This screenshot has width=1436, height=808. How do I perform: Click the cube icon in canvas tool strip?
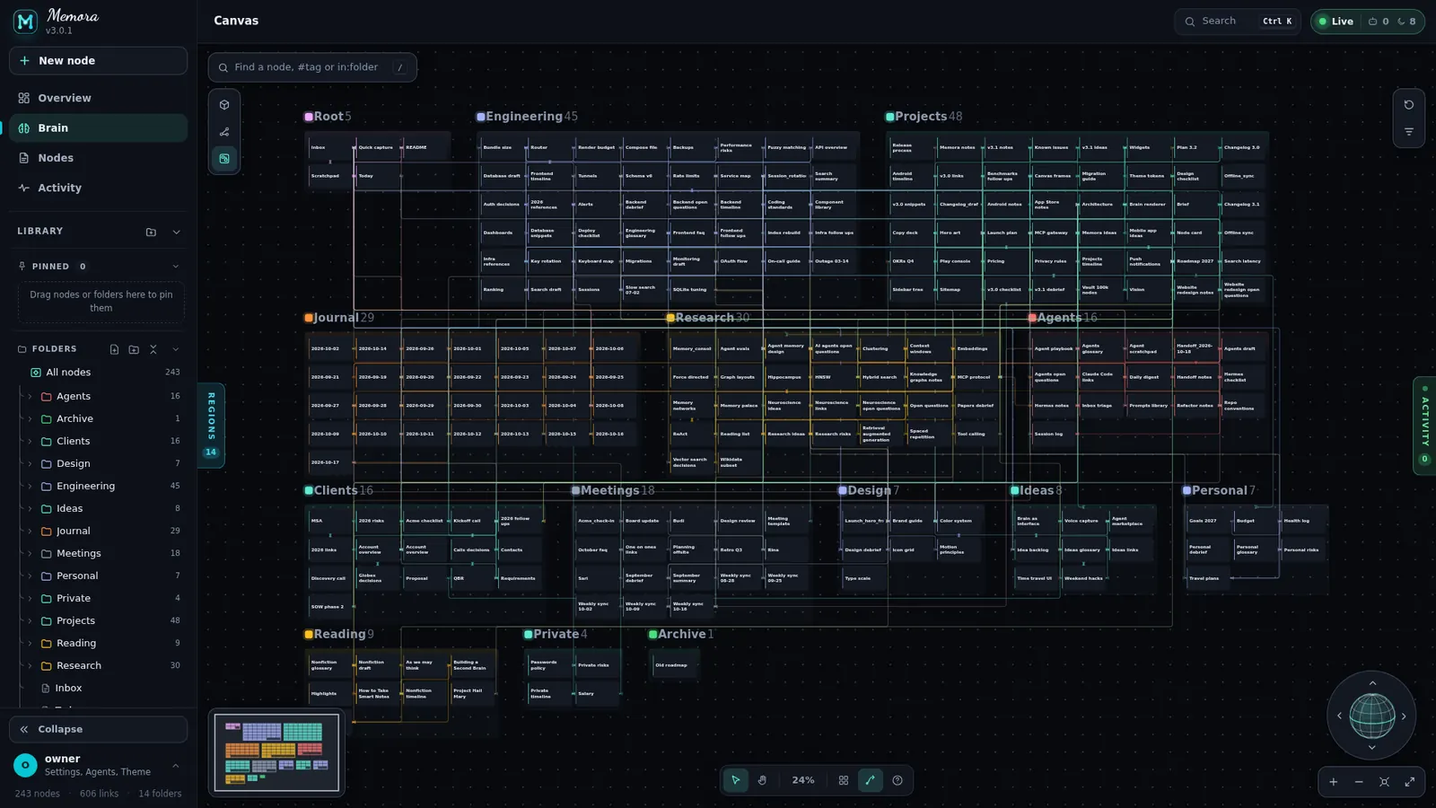[x=224, y=105]
